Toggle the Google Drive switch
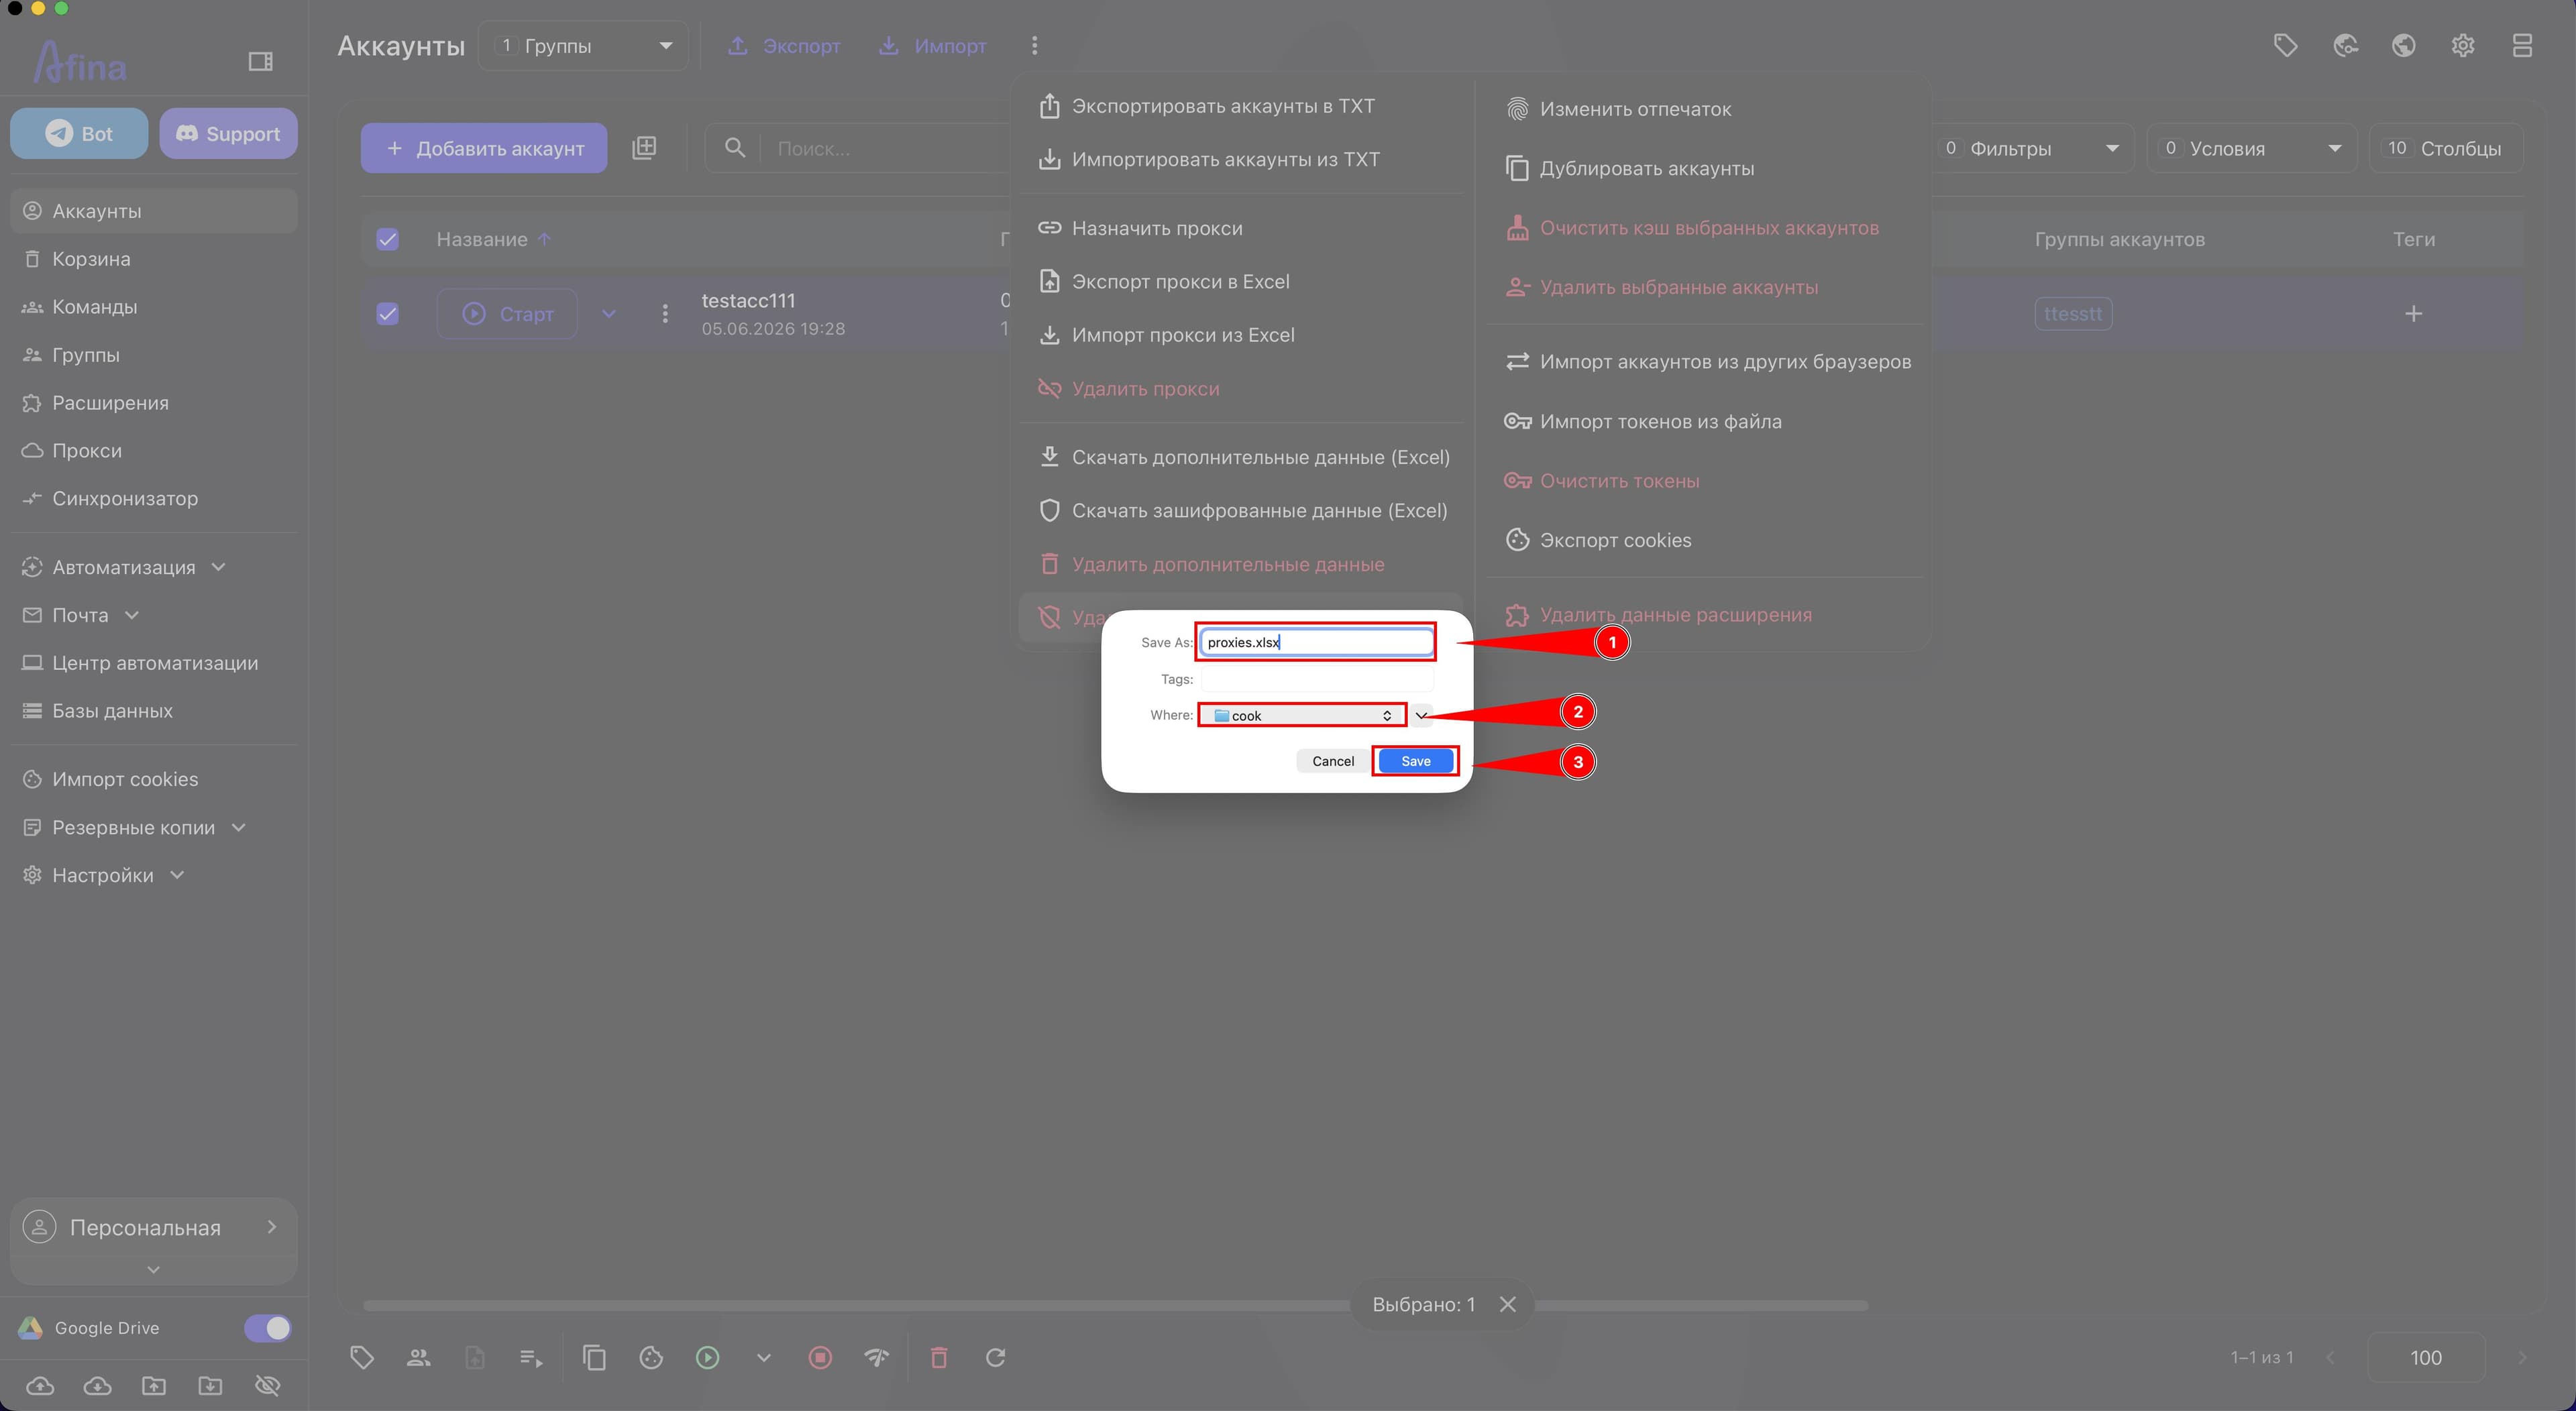This screenshot has height=1411, width=2576. coord(267,1328)
